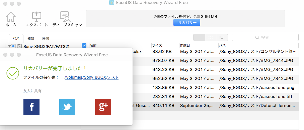
Task: Select the 943.23 KB size cell
Action: (163, 70)
